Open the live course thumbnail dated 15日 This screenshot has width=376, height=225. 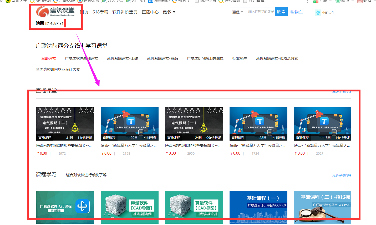point(323,124)
